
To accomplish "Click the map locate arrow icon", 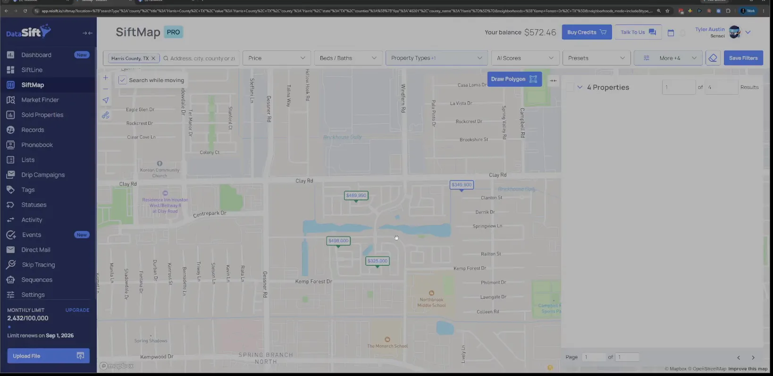I will (106, 100).
